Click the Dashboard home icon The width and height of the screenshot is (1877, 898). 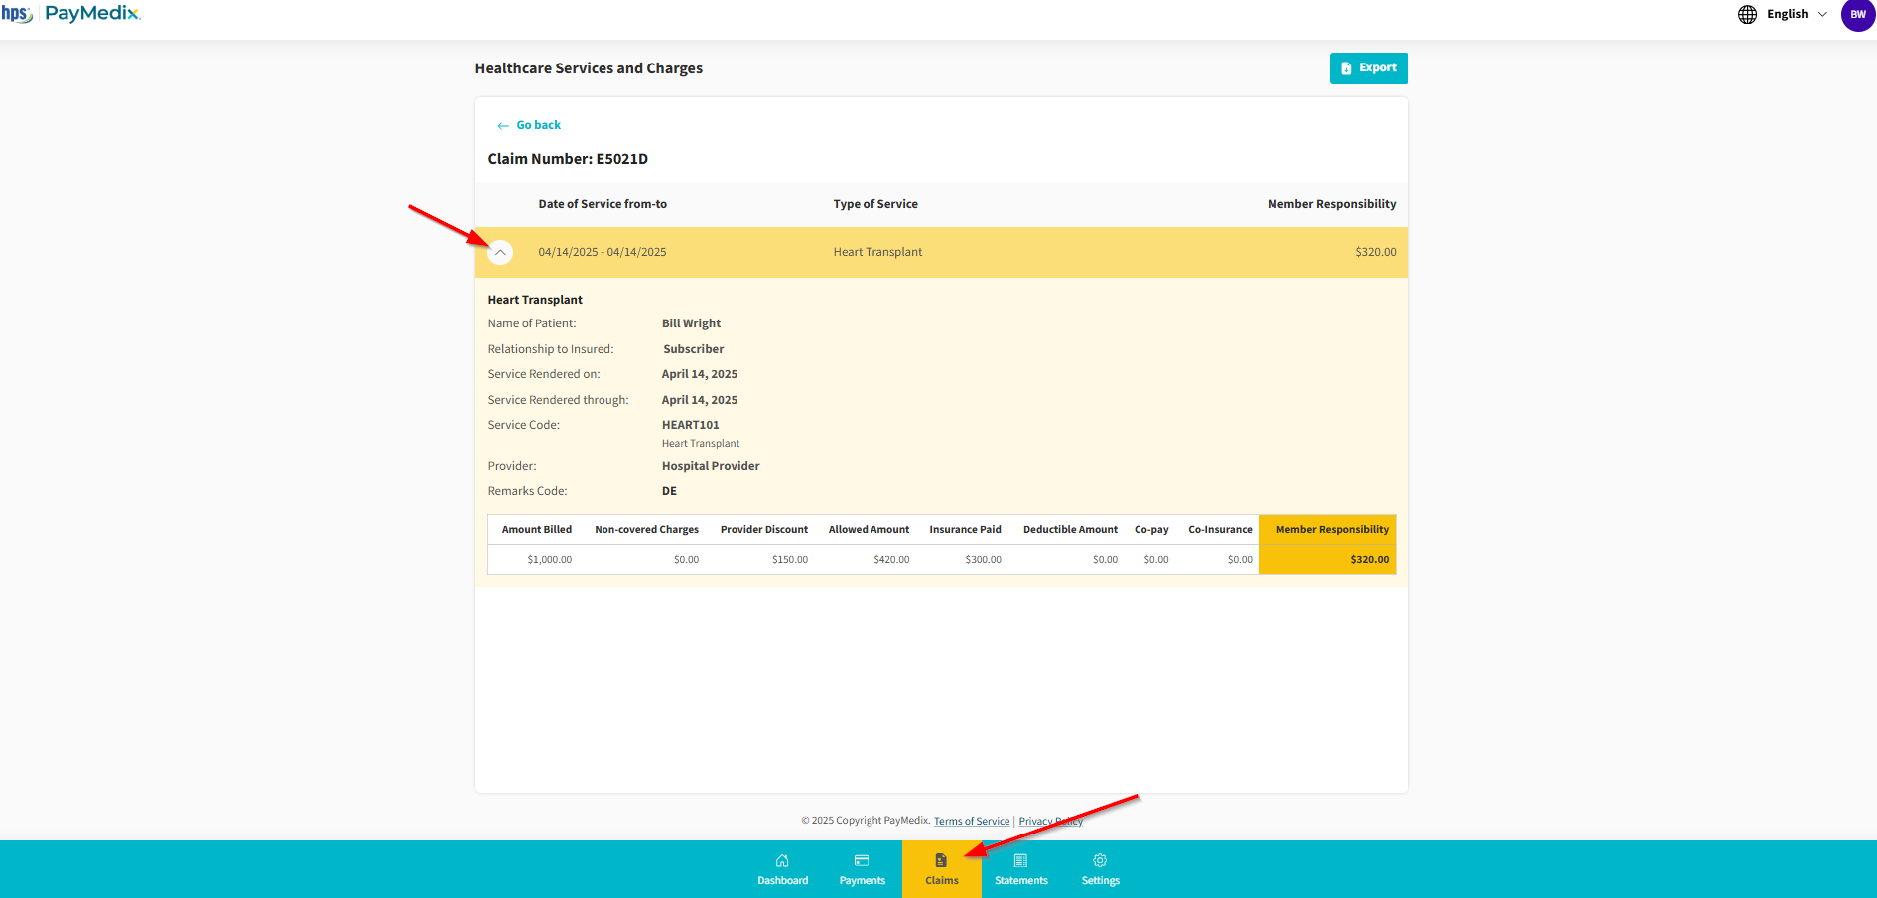782,860
